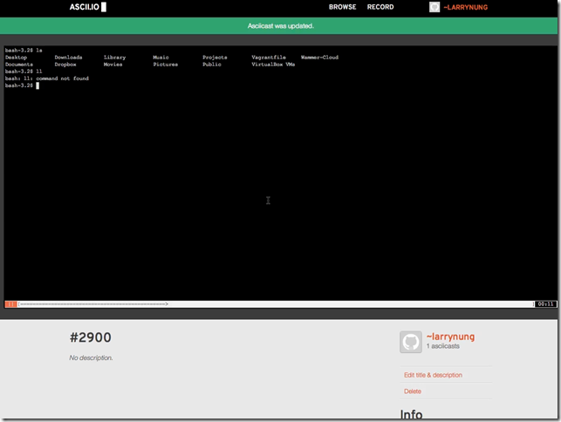Click the progress bar arrow head marker
Screen dimensions: 561x422
click(167, 304)
